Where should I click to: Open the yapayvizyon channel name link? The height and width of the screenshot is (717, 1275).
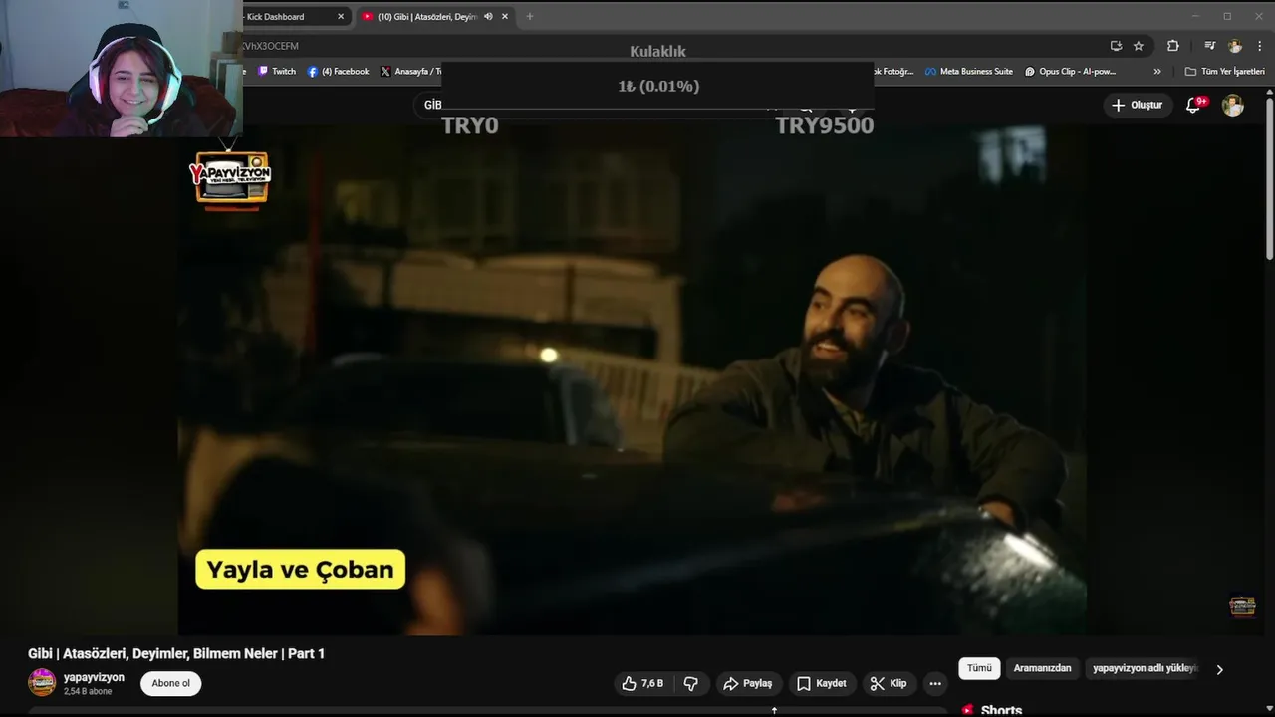point(94,677)
